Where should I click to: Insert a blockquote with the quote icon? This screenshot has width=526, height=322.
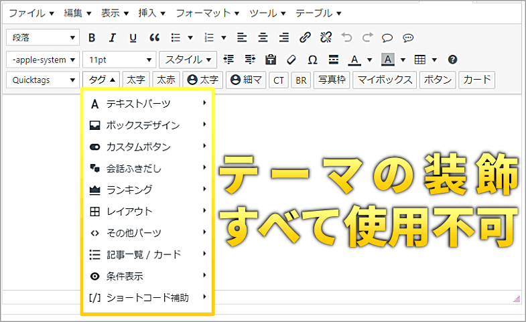(154, 37)
